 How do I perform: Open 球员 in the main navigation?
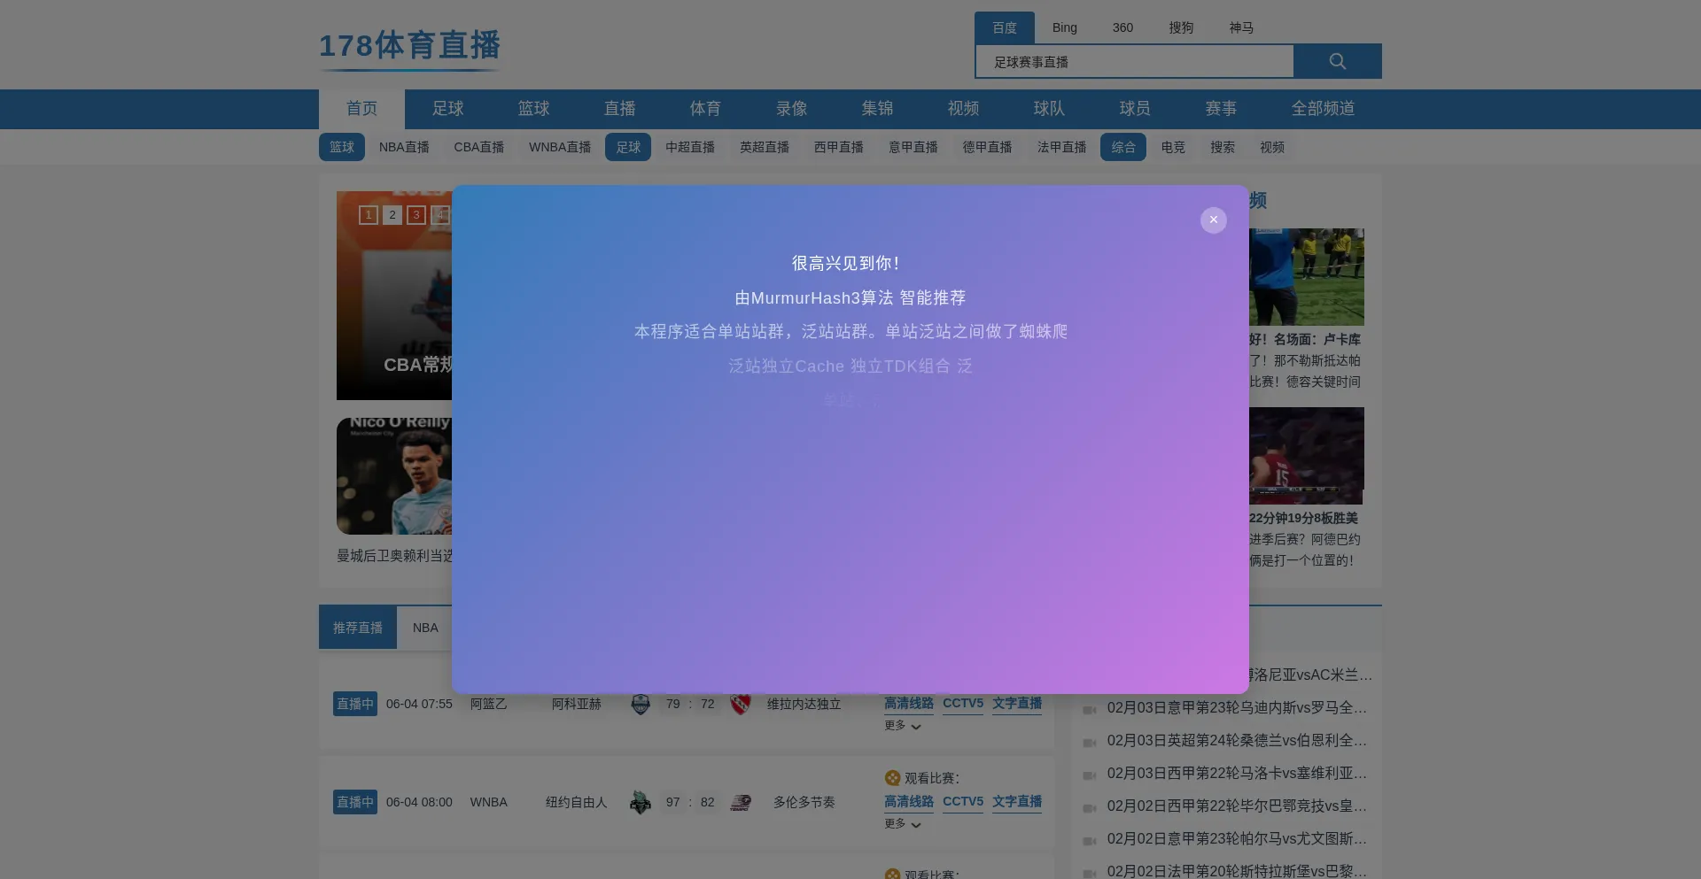[x=1135, y=108]
